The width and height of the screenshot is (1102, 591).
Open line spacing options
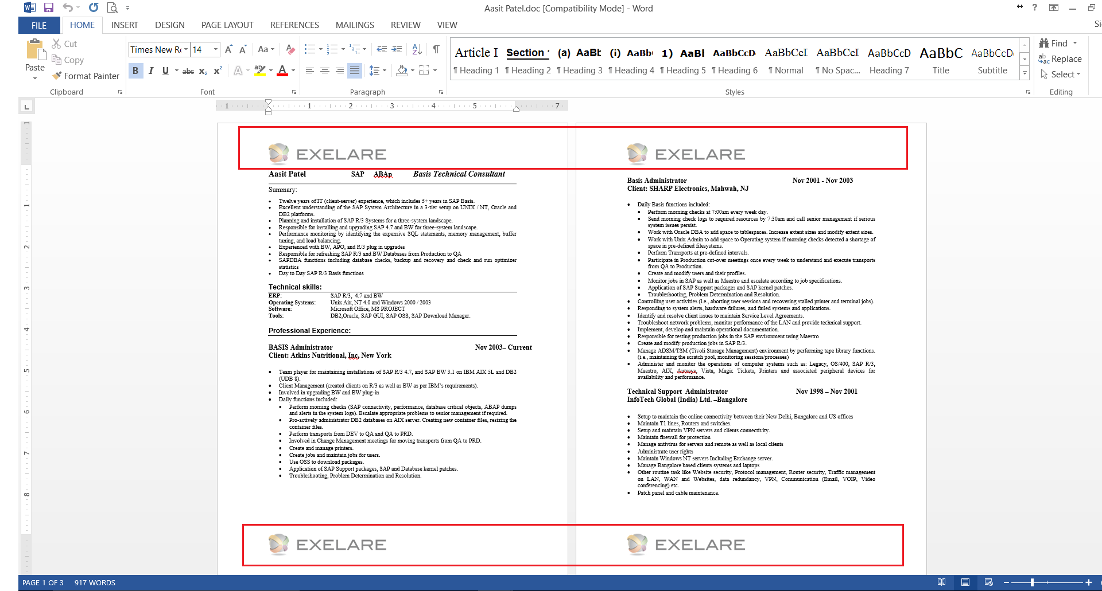pos(377,71)
